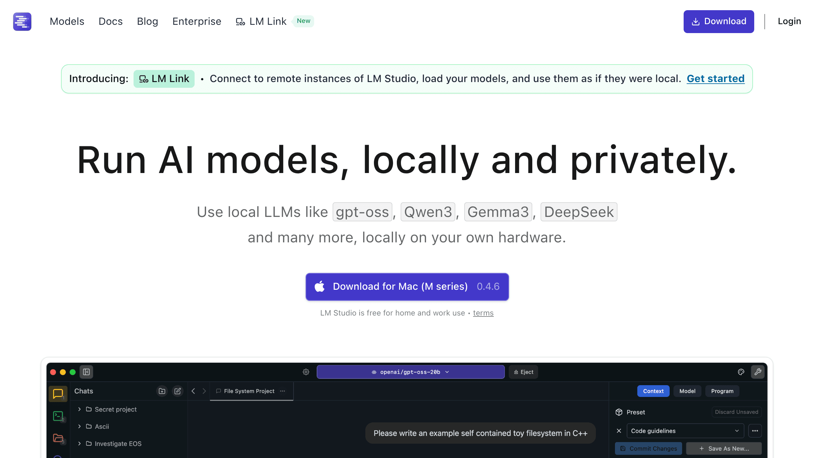Open the preset more options ellipsis
Screen dimensions: 814x458
tap(755, 431)
